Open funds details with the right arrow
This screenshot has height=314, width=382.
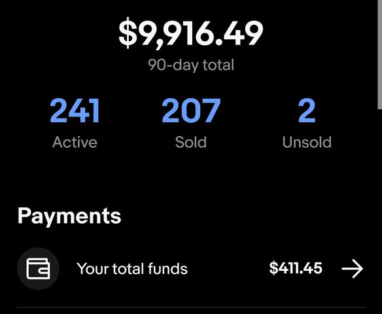(x=353, y=269)
